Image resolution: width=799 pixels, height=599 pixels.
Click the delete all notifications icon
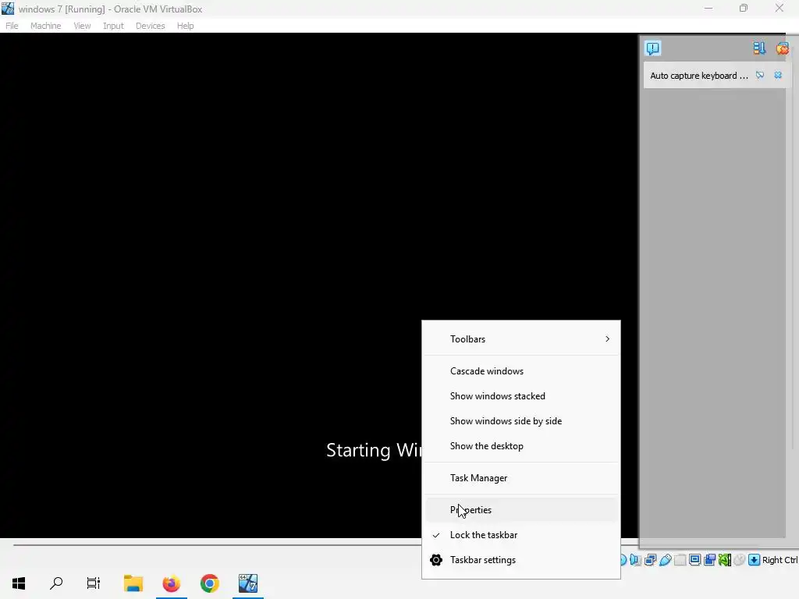(x=782, y=48)
